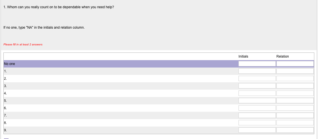Select row 7 Relation text box
Image resolution: width=318 pixels, height=139 pixels.
[295, 115]
